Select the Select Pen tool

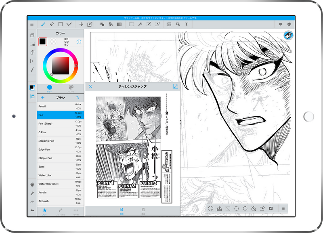click(x=149, y=24)
